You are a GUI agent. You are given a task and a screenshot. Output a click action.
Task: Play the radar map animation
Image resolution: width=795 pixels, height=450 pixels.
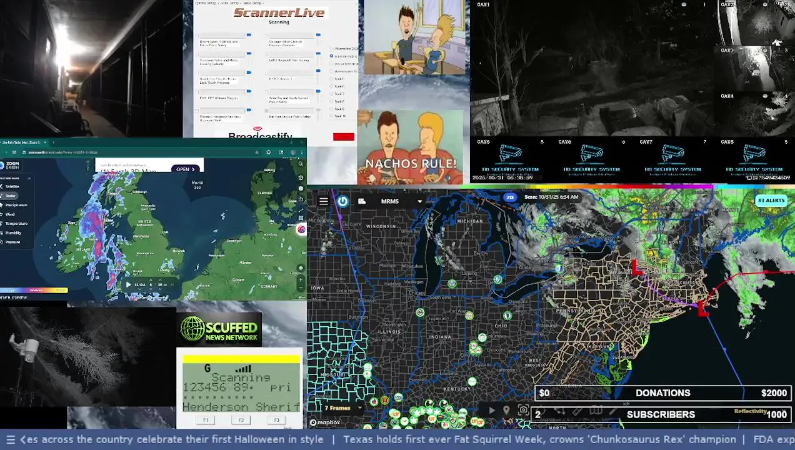[492, 410]
